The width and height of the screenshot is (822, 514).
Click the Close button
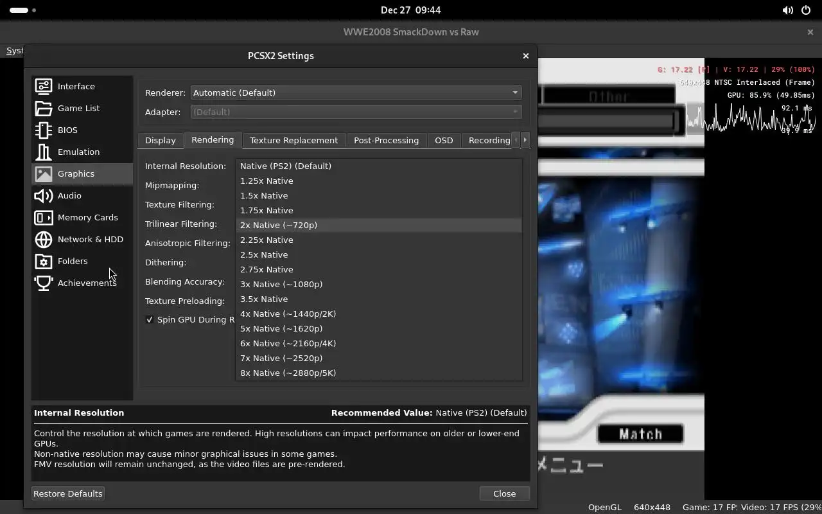tap(504, 493)
